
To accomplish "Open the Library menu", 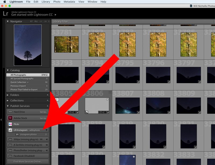I will click(x=46, y=2).
